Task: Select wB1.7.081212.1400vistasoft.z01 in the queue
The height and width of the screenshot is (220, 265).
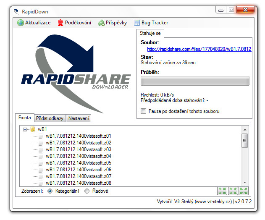Action: point(79,136)
